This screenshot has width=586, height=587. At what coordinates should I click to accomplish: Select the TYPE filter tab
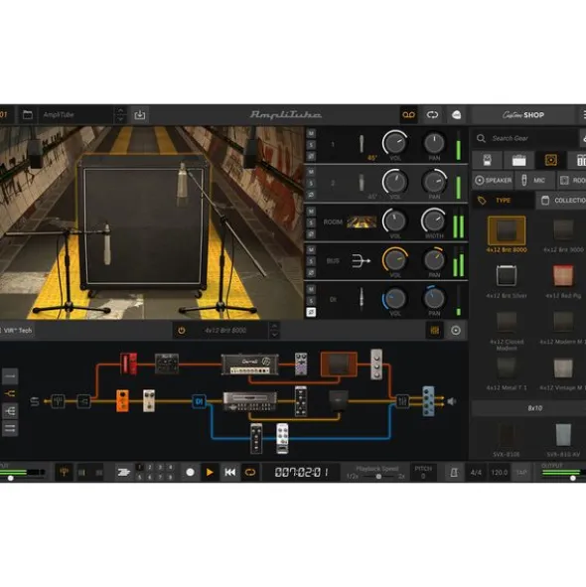(x=503, y=201)
